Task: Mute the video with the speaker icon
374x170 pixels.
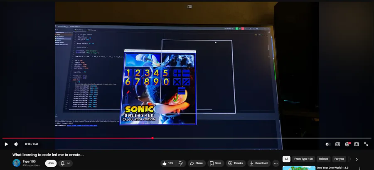Action: pos(16,144)
